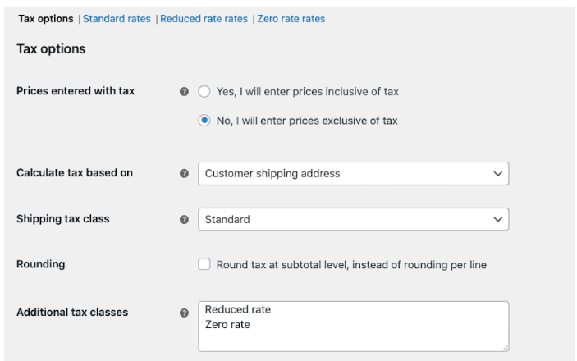Click the Calculate tax based on label
This screenshot has width=577, height=361.
(75, 173)
